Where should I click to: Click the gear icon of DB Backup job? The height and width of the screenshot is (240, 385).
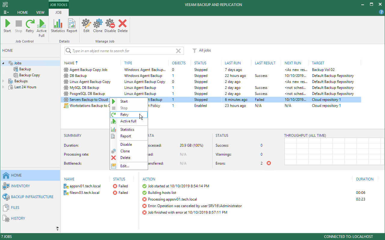tap(66, 76)
